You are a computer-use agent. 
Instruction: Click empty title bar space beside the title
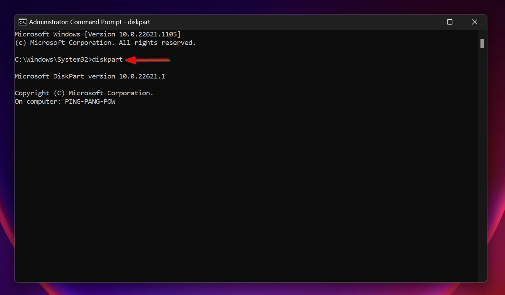(x=281, y=22)
